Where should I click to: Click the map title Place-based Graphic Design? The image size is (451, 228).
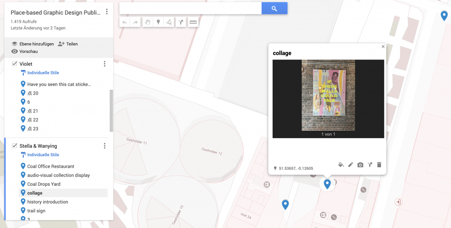[55, 13]
